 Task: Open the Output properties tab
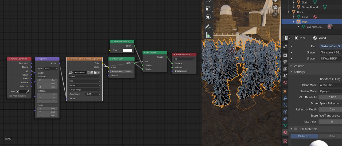pyautogui.click(x=285, y=62)
